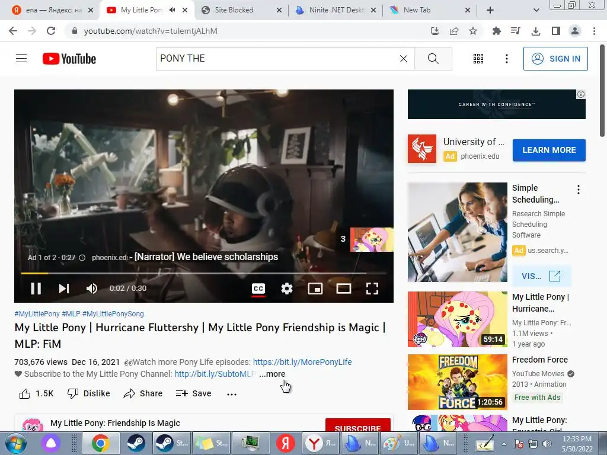Open options for Simple Scheduling ad
The width and height of the screenshot is (607, 455).
[x=579, y=190]
